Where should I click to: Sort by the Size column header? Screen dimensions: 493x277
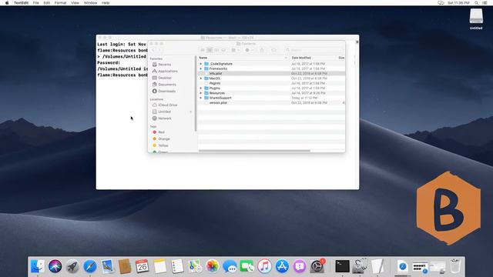tap(340, 58)
